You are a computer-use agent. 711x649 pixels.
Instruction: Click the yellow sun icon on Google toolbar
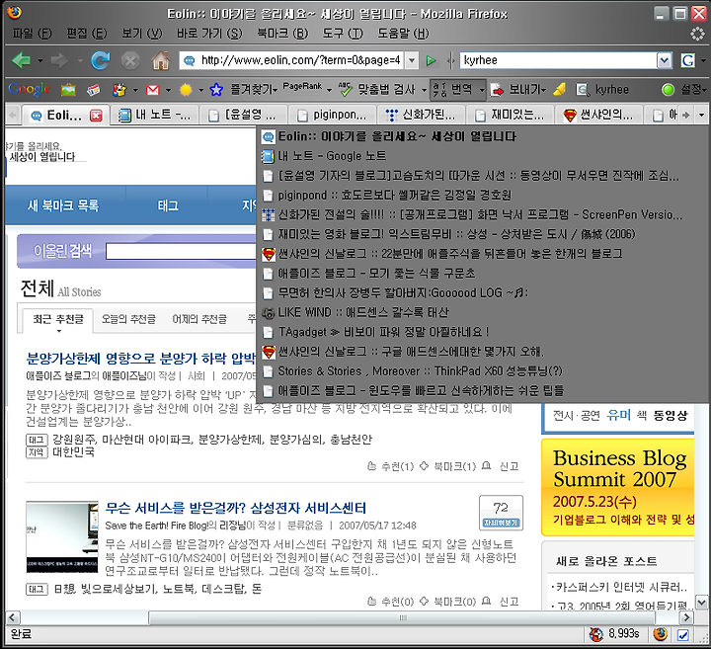coord(186,90)
